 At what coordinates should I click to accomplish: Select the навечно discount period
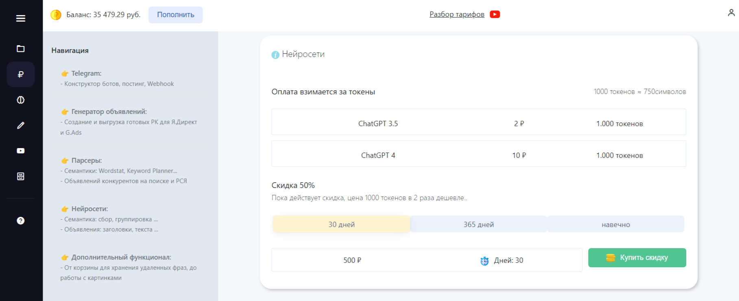616,224
